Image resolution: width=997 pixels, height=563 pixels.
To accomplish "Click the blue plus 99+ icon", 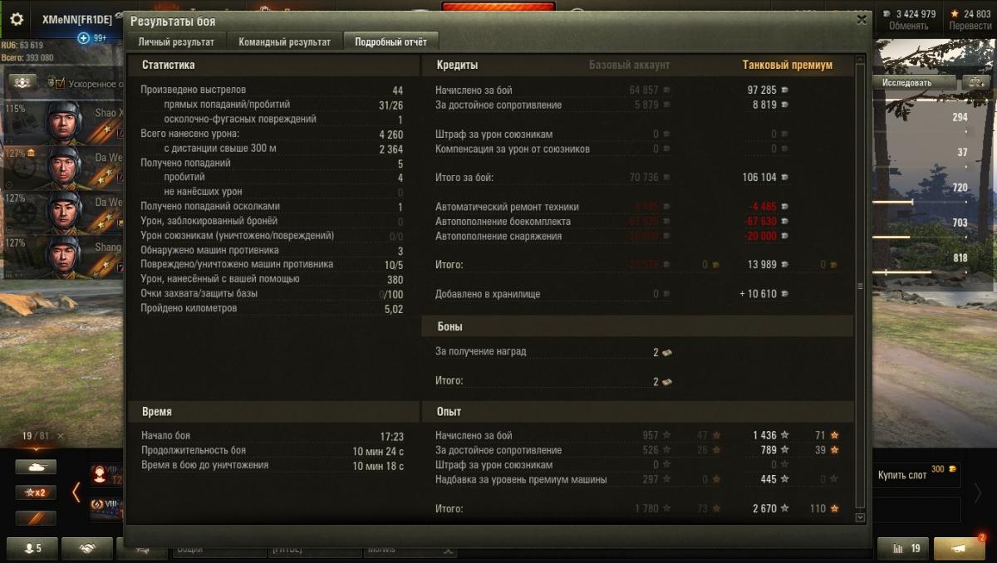I will [x=83, y=38].
